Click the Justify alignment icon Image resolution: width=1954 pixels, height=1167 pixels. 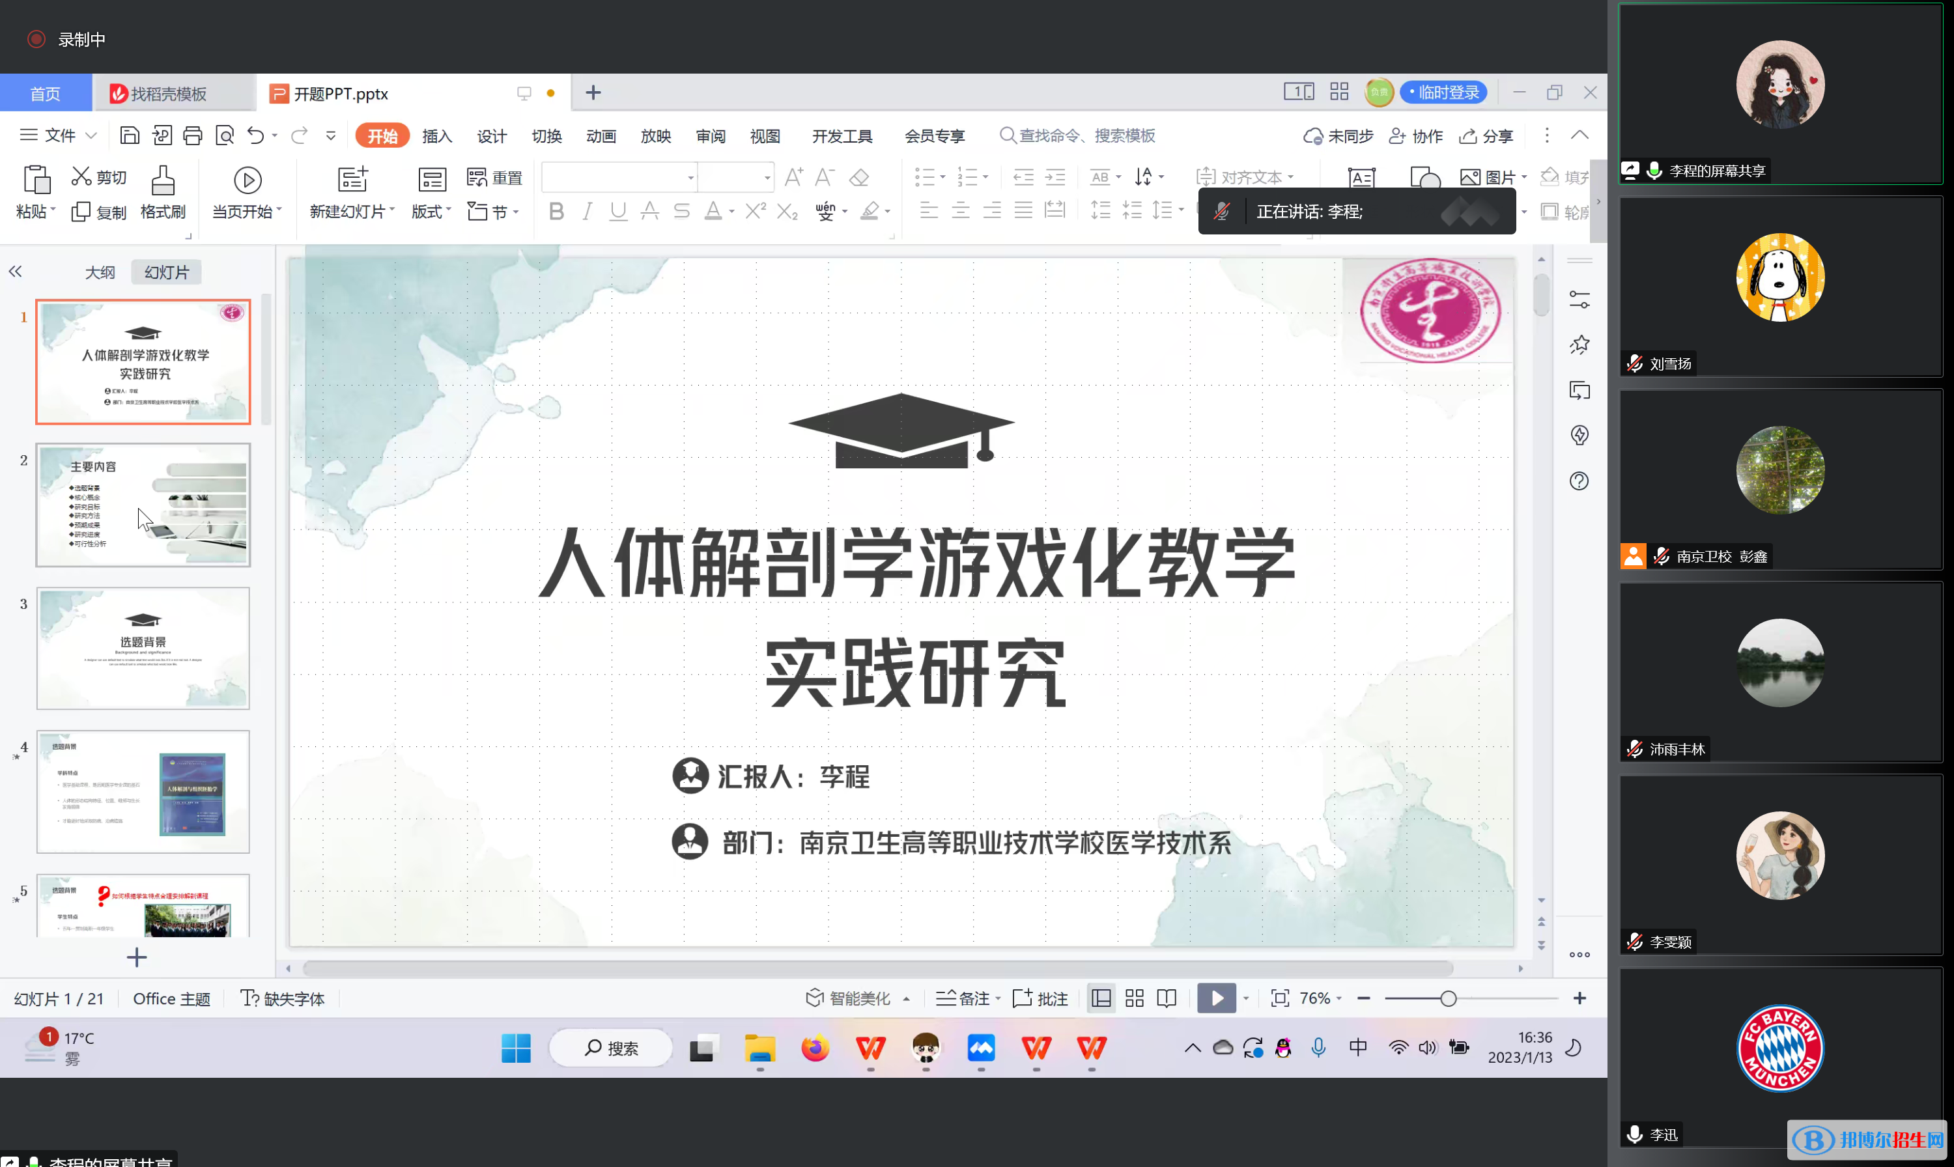[1023, 210]
